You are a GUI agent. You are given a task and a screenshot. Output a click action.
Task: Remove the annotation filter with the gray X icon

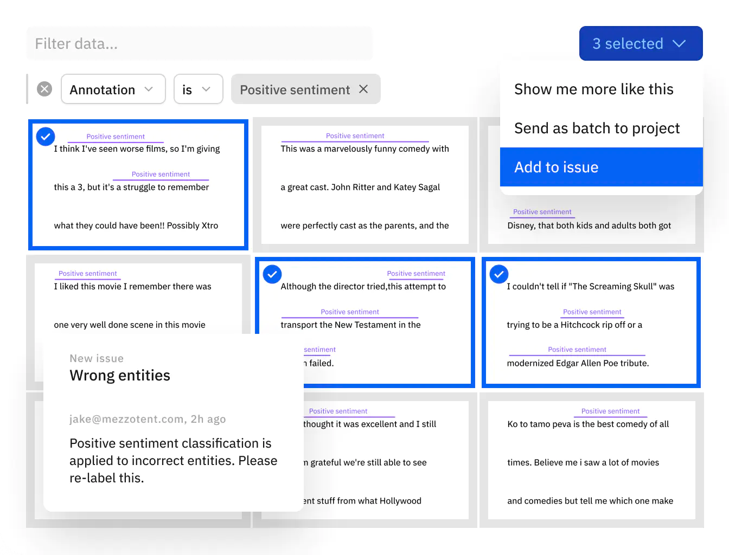pos(44,89)
